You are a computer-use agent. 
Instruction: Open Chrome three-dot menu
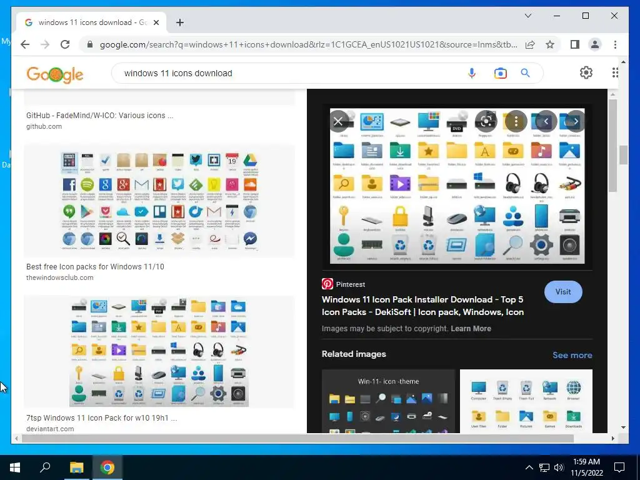[x=615, y=44]
